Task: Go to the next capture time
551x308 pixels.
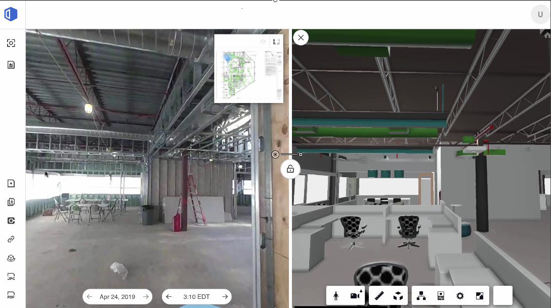Action: [225, 297]
